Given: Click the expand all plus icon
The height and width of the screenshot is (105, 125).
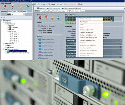Looking at the screenshot, I should (x=2, y=17).
